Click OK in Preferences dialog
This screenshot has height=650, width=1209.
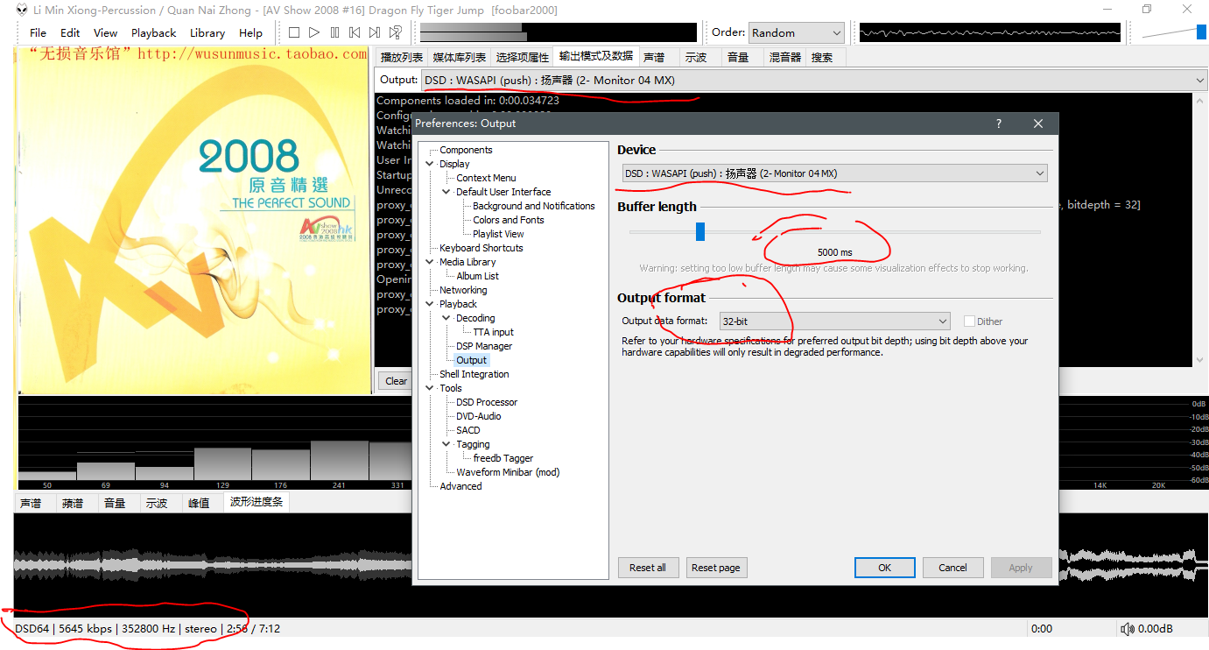(x=884, y=568)
